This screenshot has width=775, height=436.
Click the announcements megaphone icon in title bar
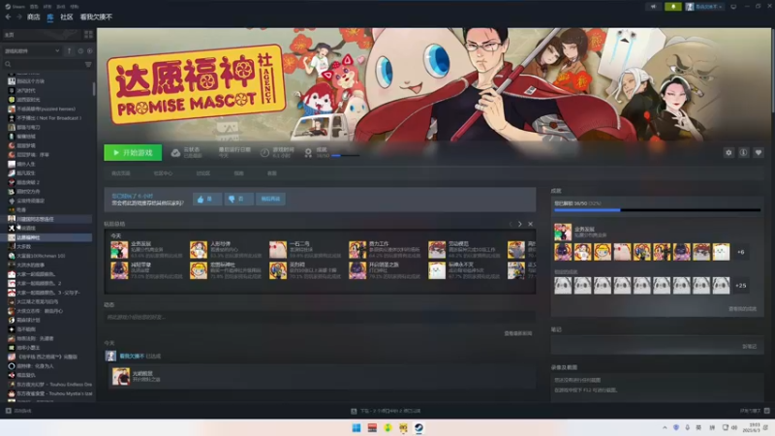(653, 7)
